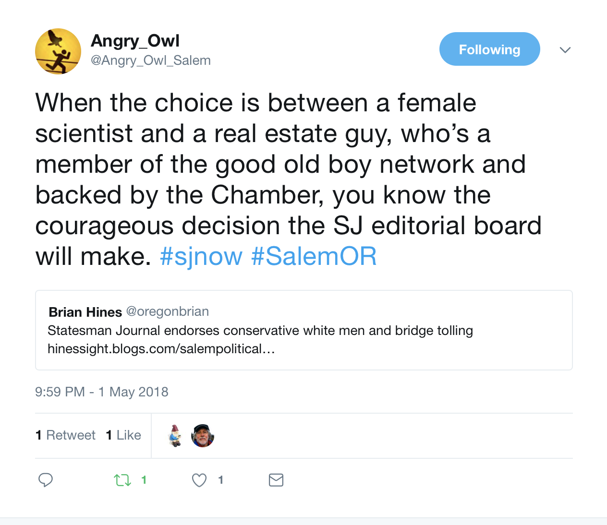Open the hinessight.blogs.com link
The height and width of the screenshot is (525, 607).
click(x=161, y=349)
